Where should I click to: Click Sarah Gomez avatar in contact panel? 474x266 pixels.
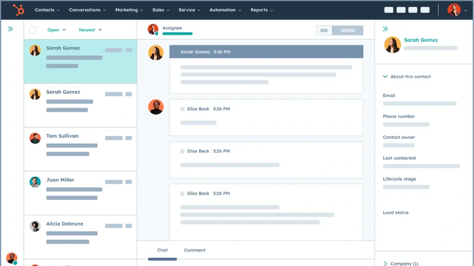393,45
